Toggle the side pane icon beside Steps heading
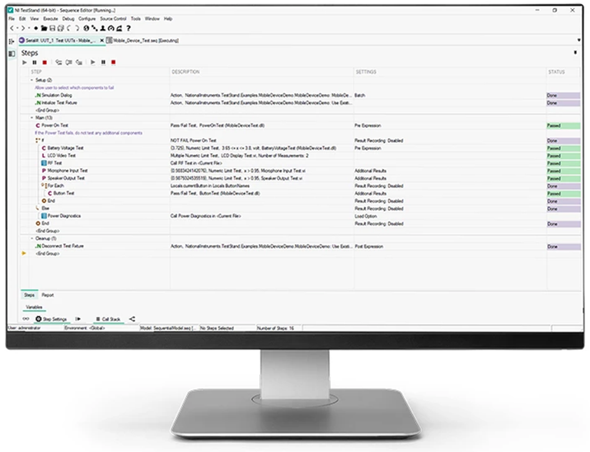Screen dimensions: 590x452 click(12, 54)
